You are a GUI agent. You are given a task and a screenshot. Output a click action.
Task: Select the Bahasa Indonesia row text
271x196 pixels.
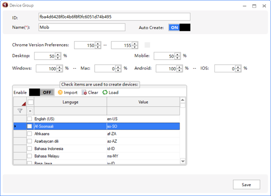point(49,148)
